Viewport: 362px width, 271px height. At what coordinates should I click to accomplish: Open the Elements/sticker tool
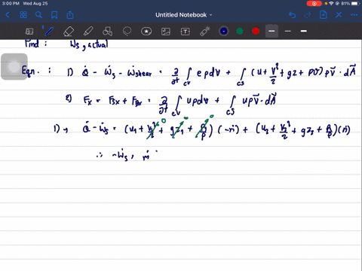tap(146, 32)
